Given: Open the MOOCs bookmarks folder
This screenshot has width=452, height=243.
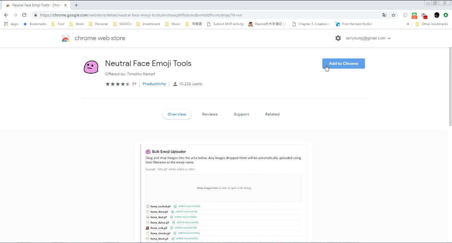Looking at the screenshot, I should 122,24.
